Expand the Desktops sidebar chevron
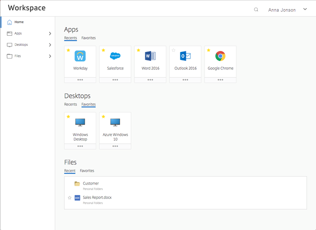316x230 pixels. click(50, 45)
